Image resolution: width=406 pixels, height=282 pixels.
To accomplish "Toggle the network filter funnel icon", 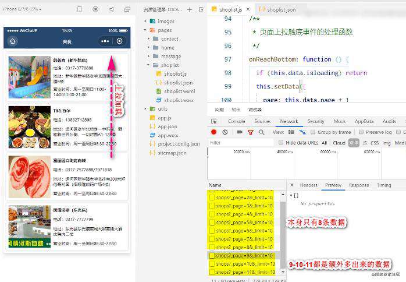I will click(250, 132).
